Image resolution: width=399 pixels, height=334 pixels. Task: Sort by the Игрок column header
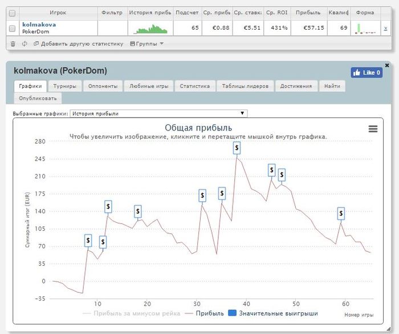click(x=58, y=13)
